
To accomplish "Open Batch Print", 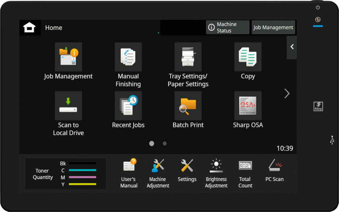I will [188, 106].
